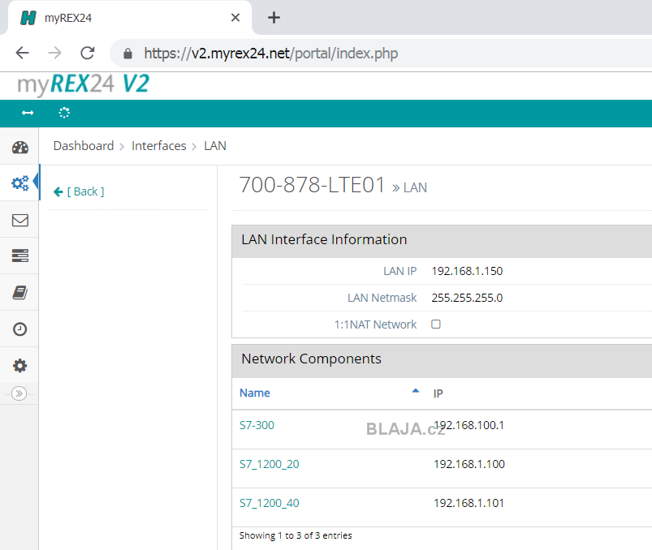Click the 1:1NAT Network label
The width and height of the screenshot is (652, 550).
pos(375,324)
